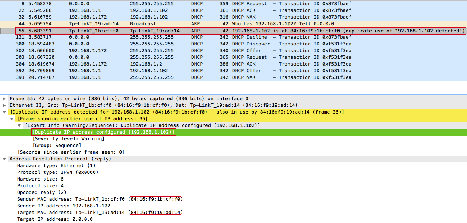This screenshot has width=467, height=223.
Task: Select packet 300 DHCP Discover row
Action: 233,44
